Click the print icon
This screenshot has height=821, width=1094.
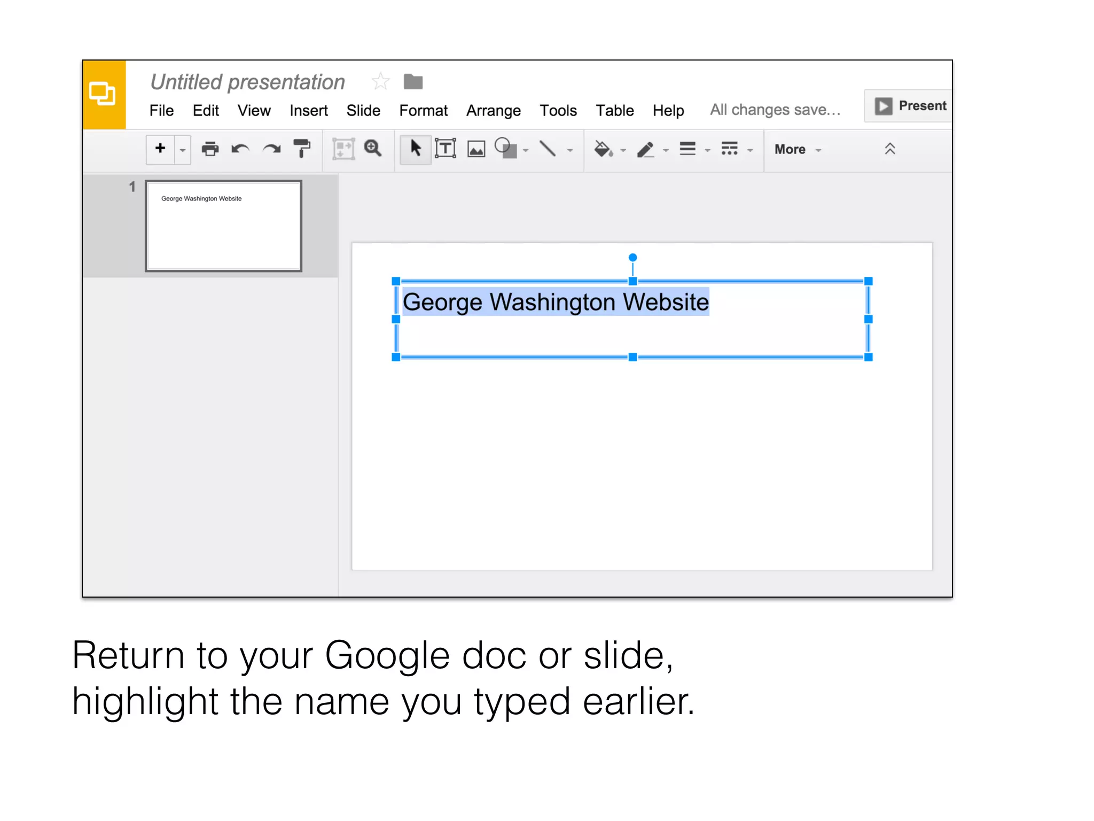tap(210, 149)
